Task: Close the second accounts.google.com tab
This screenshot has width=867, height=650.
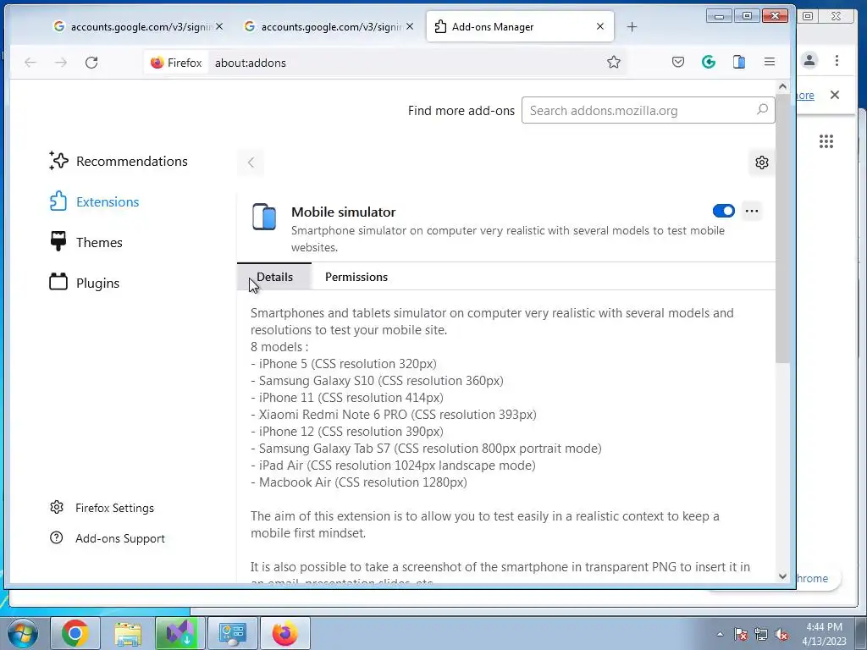Action: point(410,26)
